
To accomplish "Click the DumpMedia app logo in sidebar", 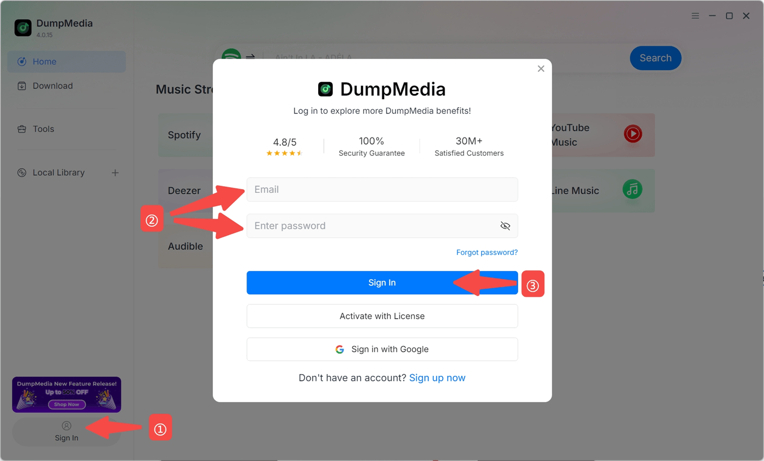I will (x=23, y=28).
